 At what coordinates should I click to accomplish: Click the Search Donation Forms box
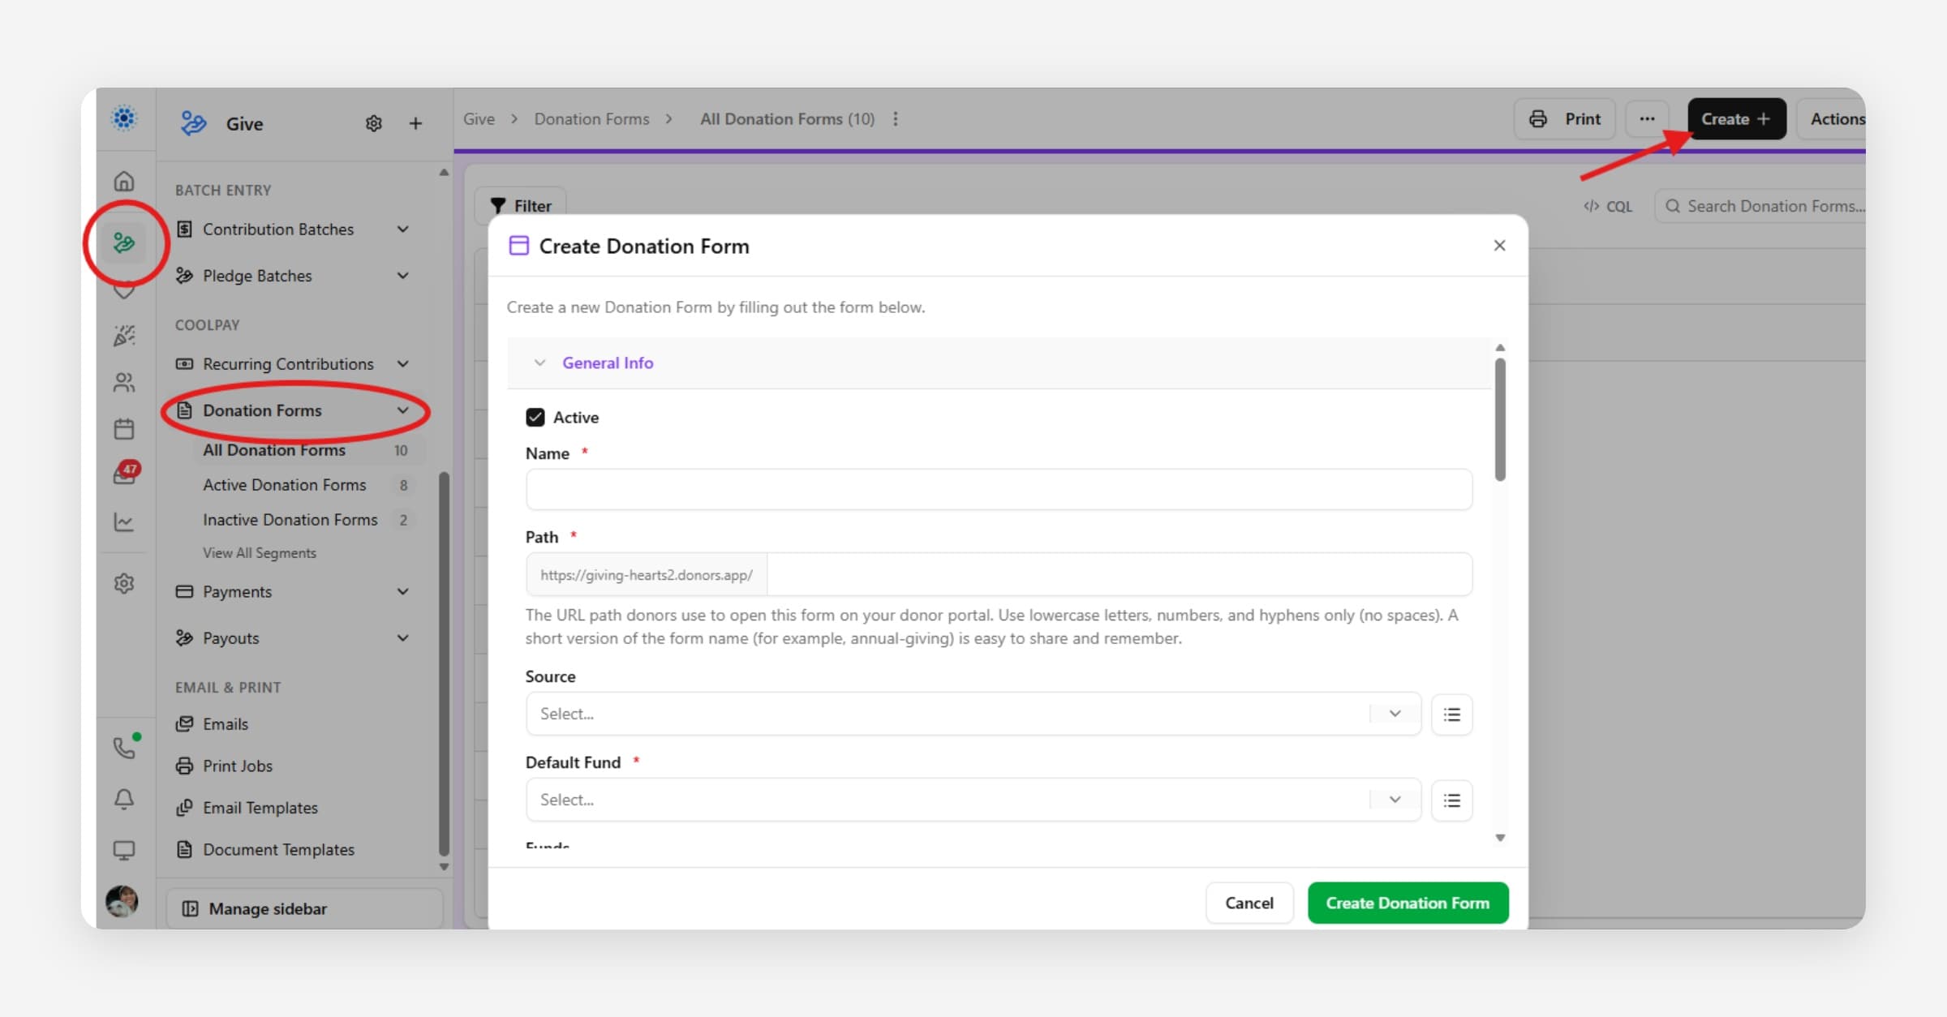coord(1760,207)
